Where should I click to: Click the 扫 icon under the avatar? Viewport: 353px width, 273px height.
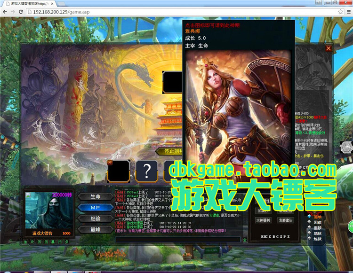coord(60,242)
